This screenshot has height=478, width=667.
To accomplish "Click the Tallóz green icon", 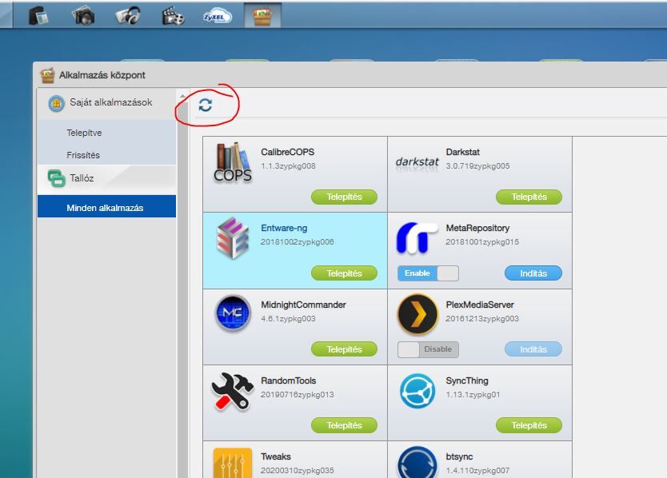I will (x=56, y=178).
